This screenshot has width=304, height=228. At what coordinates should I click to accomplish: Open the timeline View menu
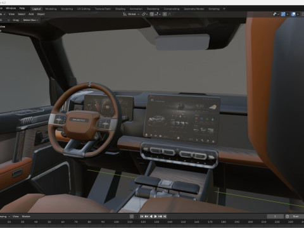[16, 217]
